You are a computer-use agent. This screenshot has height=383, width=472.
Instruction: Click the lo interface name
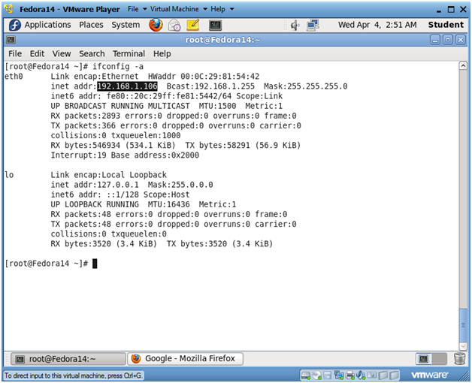(x=9, y=175)
